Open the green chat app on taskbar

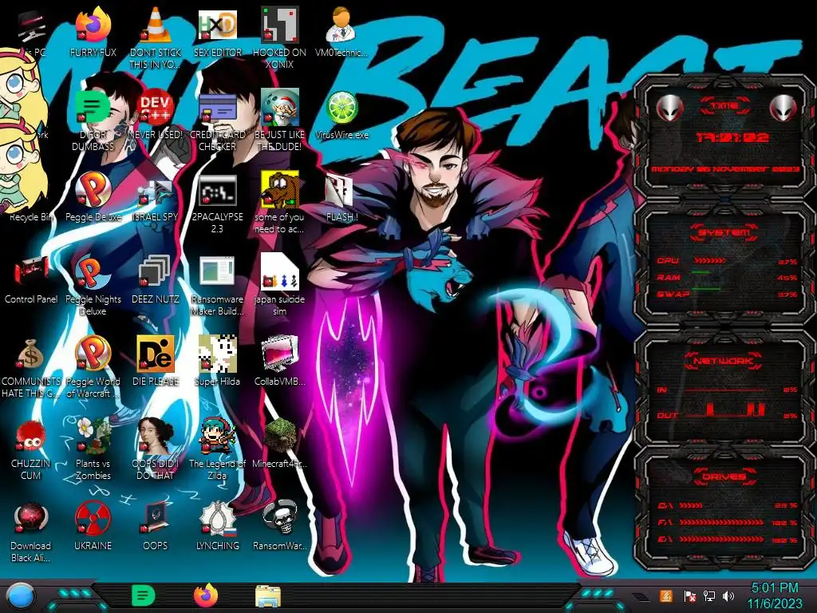[144, 595]
